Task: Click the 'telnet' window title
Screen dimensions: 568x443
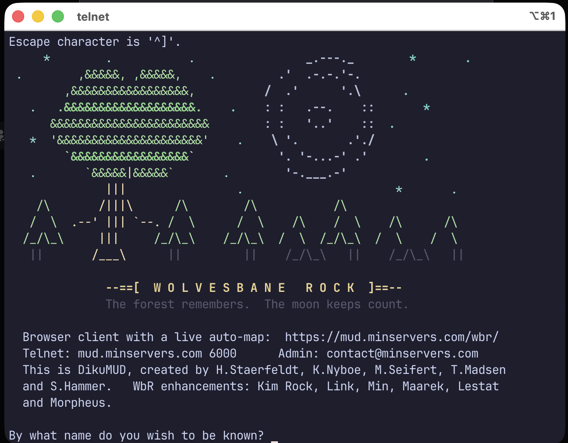Action: (x=93, y=17)
